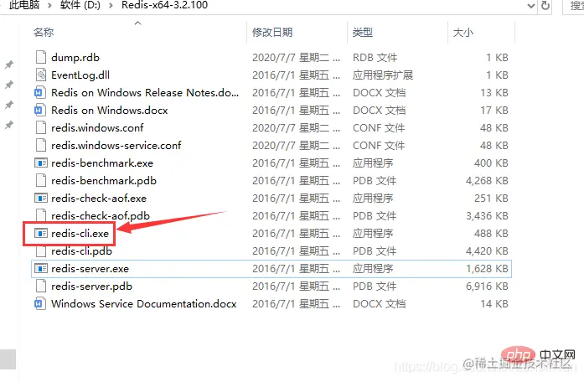
Task: Select the redis-cli.pdb file name
Action: click(x=81, y=251)
